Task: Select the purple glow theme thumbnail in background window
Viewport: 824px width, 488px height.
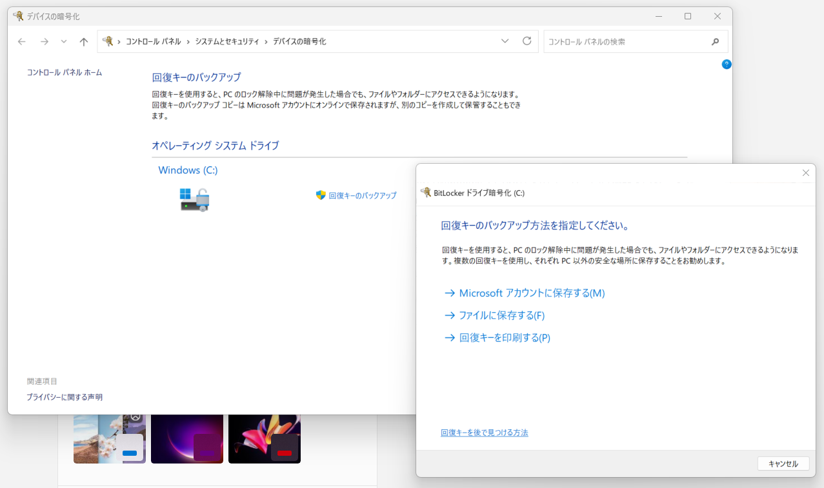Action: [187, 439]
